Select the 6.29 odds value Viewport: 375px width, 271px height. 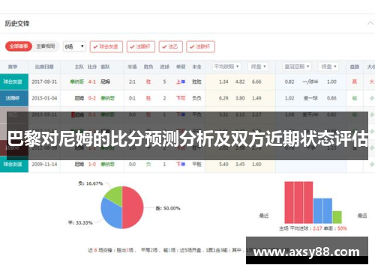pos(223,98)
